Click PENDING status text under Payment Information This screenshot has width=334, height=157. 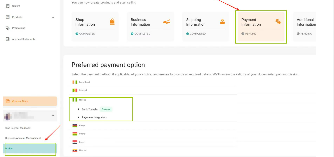pyautogui.click(x=251, y=34)
